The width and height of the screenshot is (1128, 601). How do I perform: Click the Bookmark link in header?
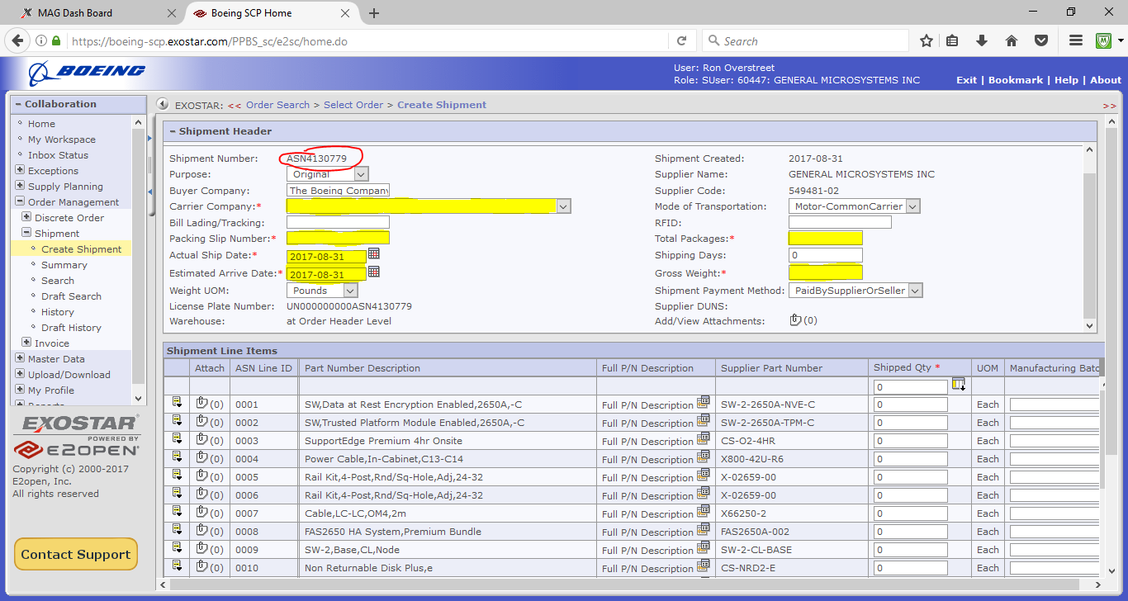click(1016, 80)
